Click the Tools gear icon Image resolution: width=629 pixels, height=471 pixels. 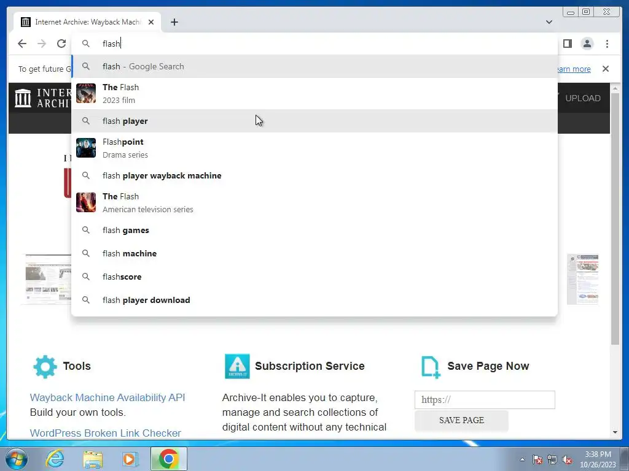(x=45, y=367)
